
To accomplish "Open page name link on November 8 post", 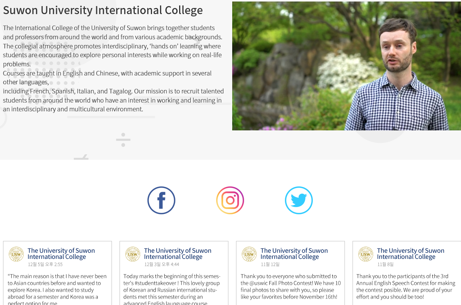I will pyautogui.click(x=411, y=254).
